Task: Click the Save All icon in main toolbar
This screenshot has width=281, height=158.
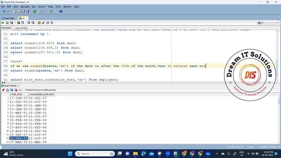Action: tap(27, 11)
